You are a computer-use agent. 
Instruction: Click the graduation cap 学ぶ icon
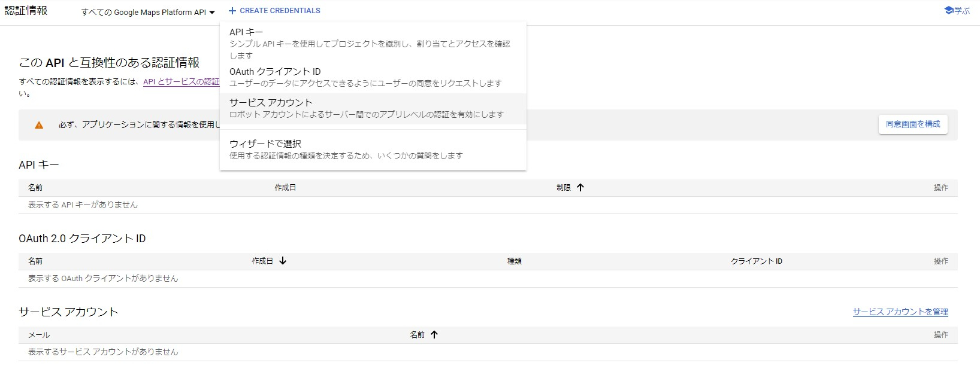click(x=949, y=10)
